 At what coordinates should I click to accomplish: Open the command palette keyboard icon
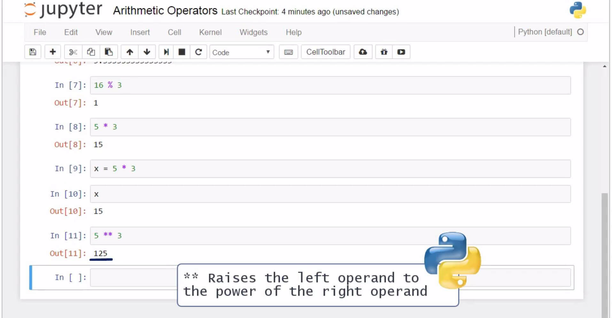(x=288, y=52)
